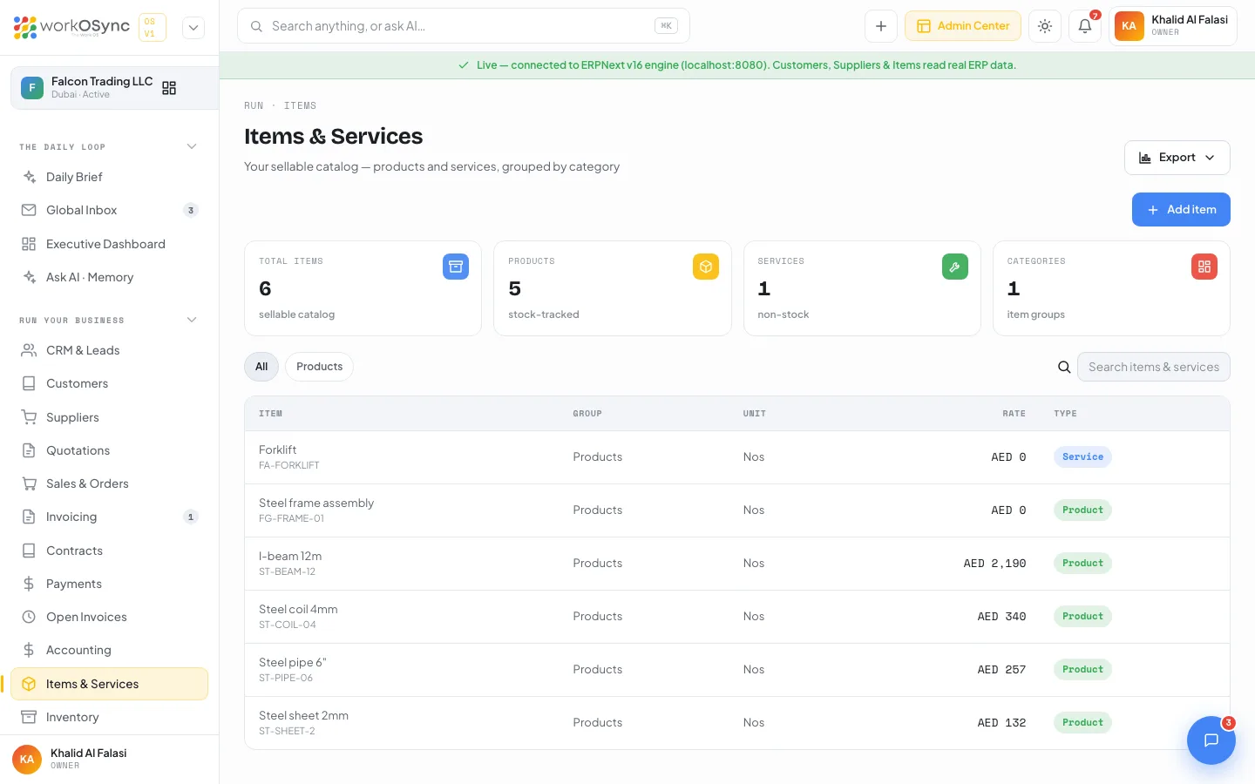The height and width of the screenshot is (784, 1255).
Task: Click the CRM & Leads people icon
Action: pos(29,350)
